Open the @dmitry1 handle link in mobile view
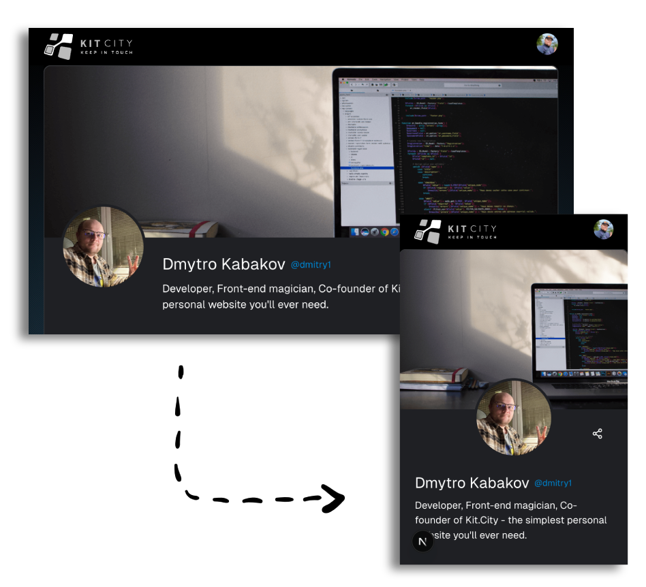Screen dimensions: 646x587 [553, 483]
